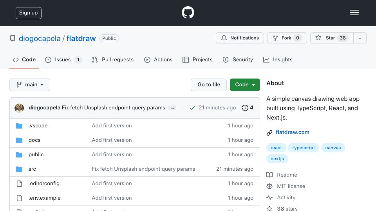This screenshot has width=376, height=211.
Task: Open the docs folder
Action: click(x=34, y=140)
